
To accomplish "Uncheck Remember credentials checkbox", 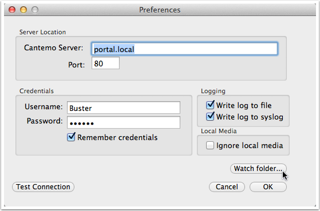I will pos(71,137).
